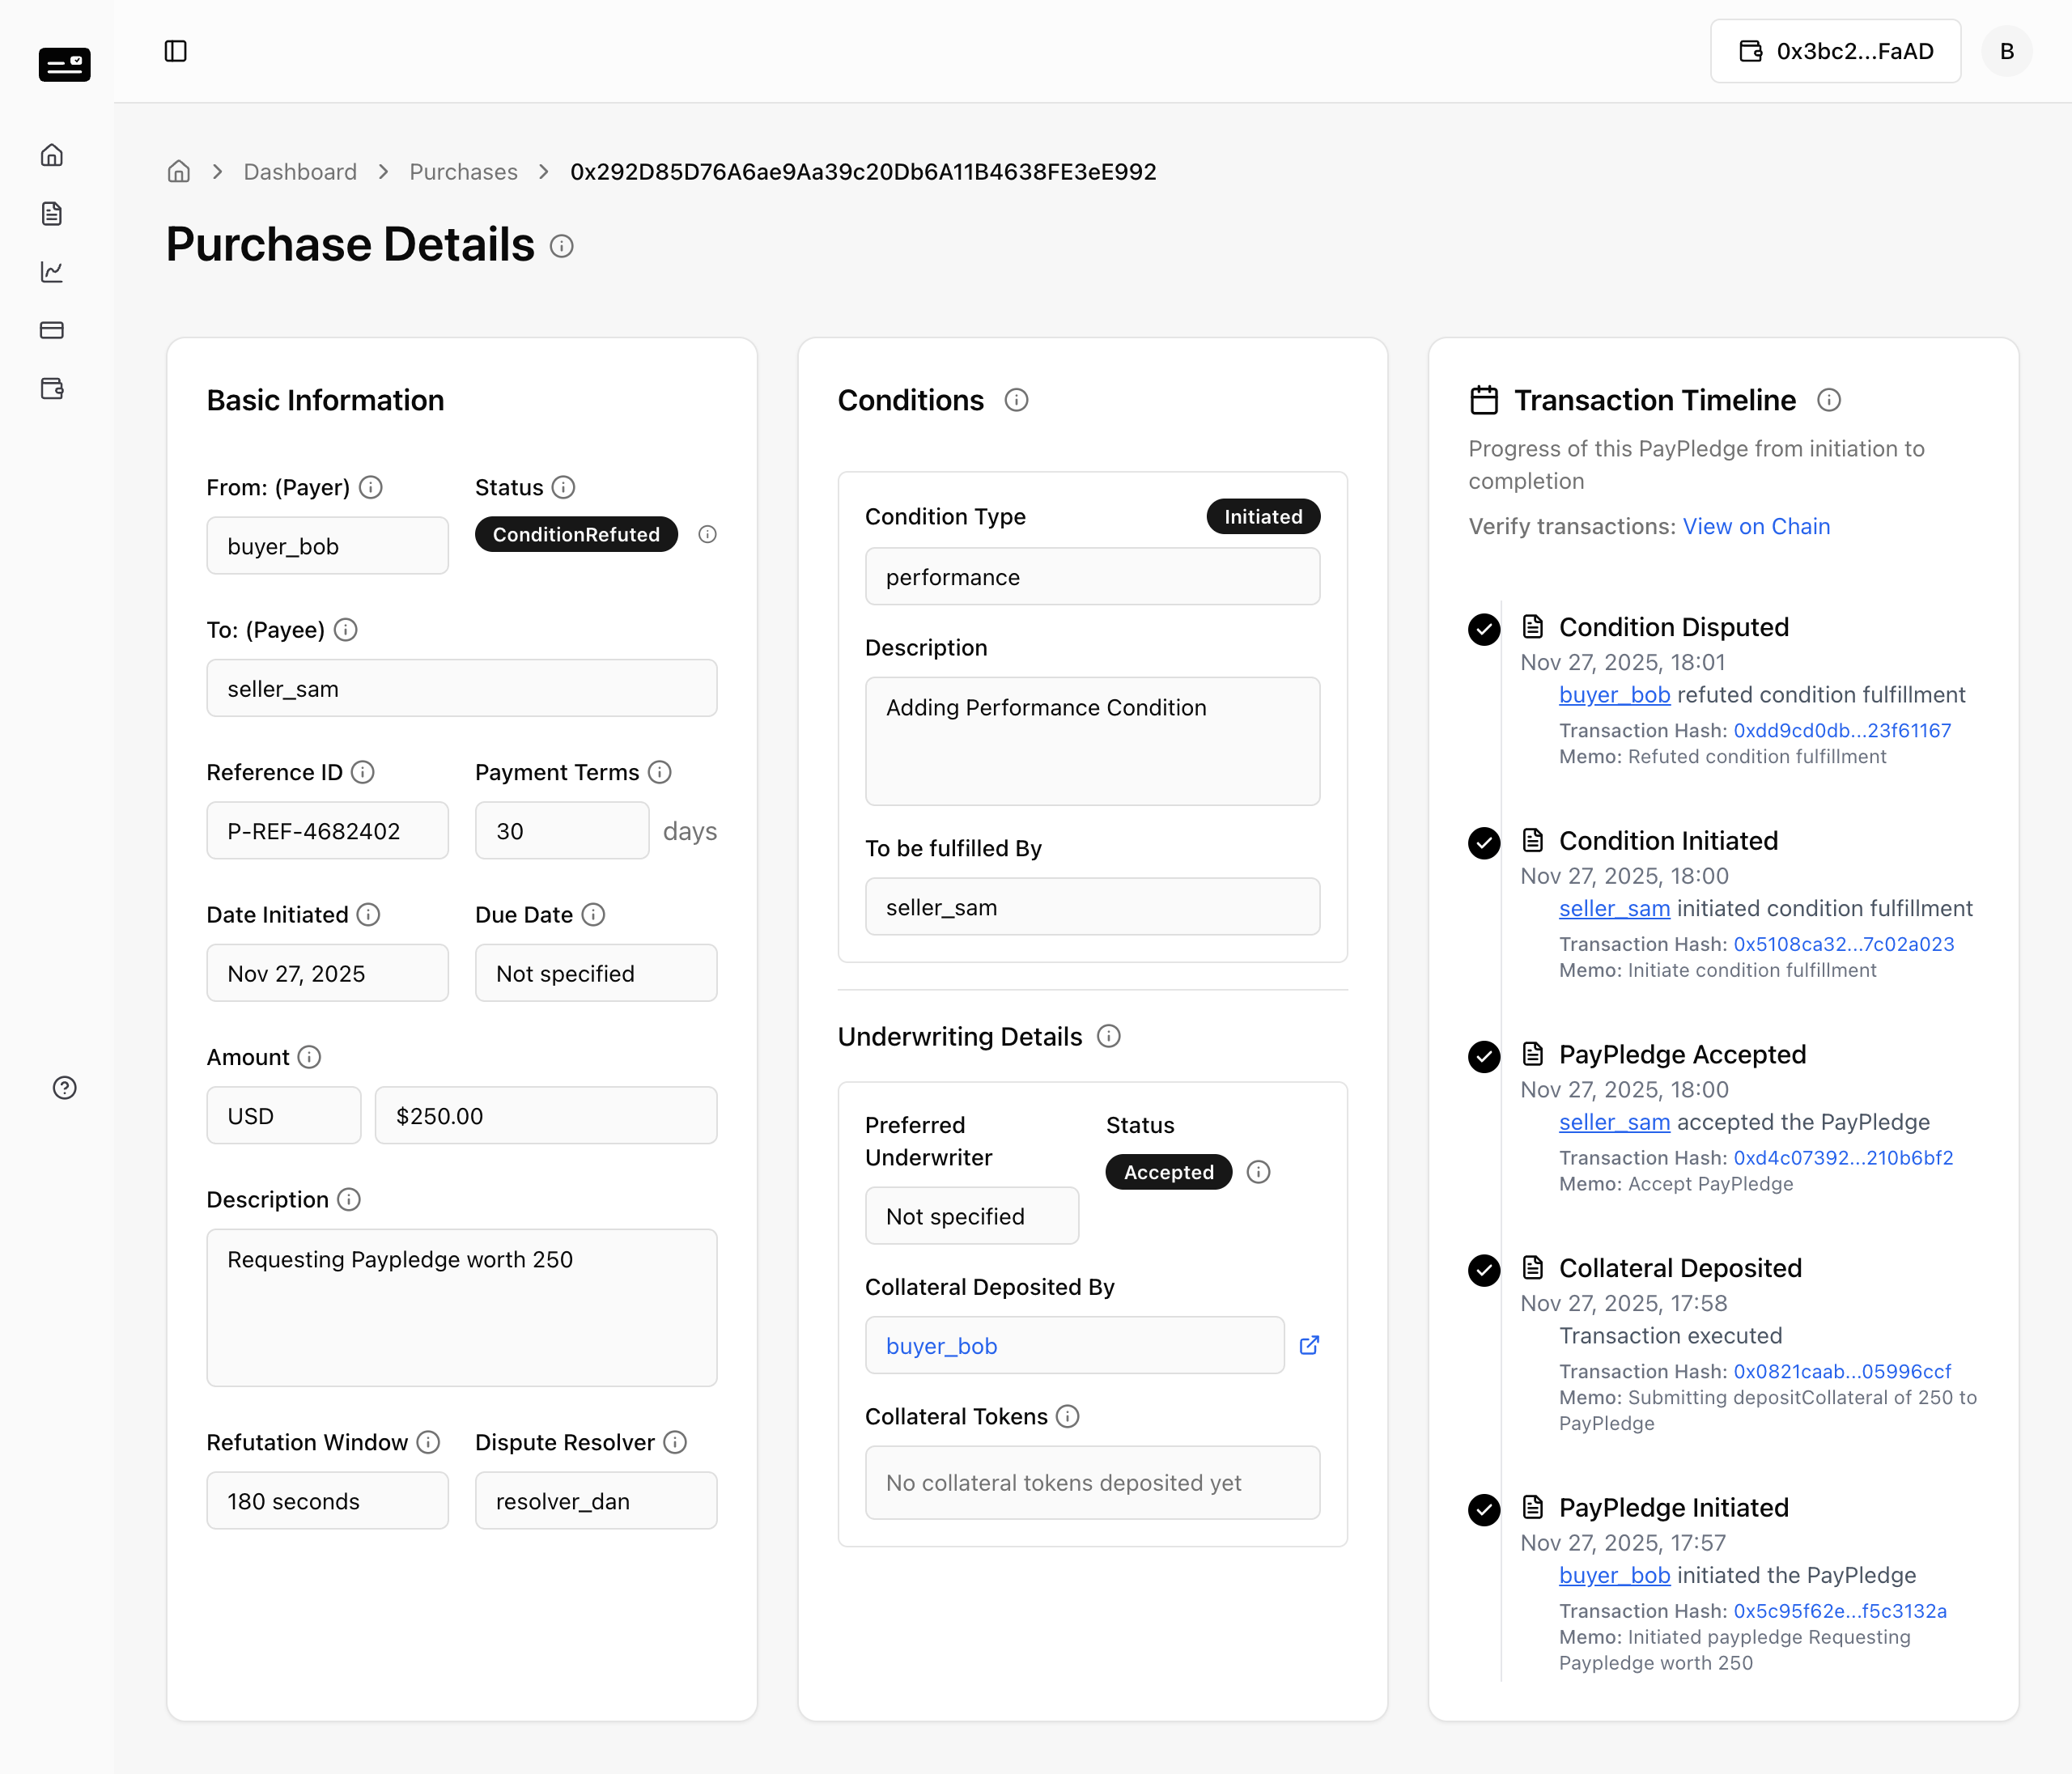
Task: Click the resolver_dan Dispute Resolver field
Action: [596, 1501]
